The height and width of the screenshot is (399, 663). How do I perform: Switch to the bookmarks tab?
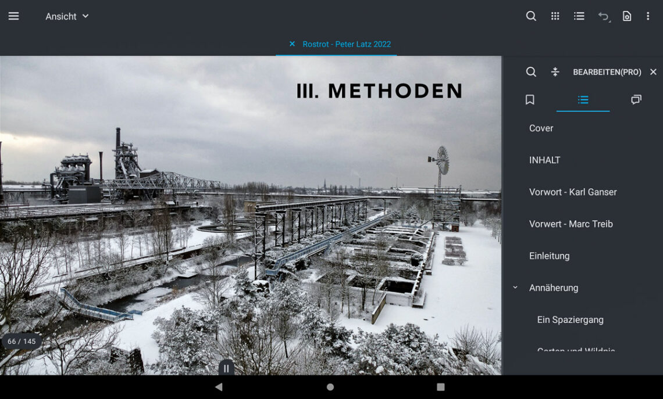coord(530,100)
